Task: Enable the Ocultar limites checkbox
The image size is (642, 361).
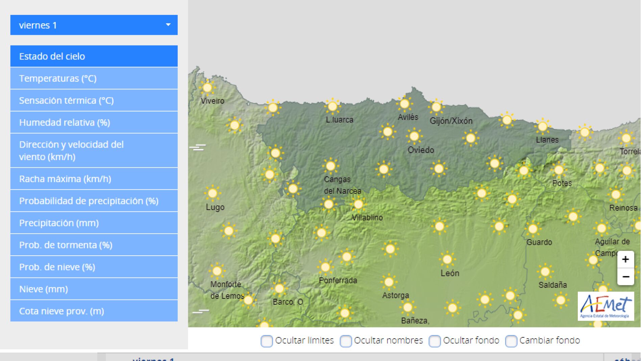Action: coord(267,341)
